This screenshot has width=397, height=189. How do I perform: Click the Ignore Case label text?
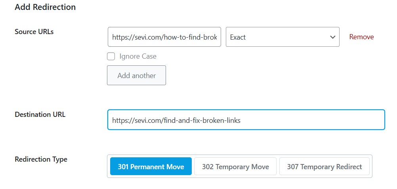[x=138, y=56]
